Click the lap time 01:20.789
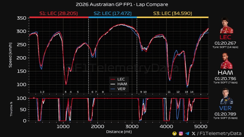This screenshot has width=244, height=137. (x=225, y=114)
